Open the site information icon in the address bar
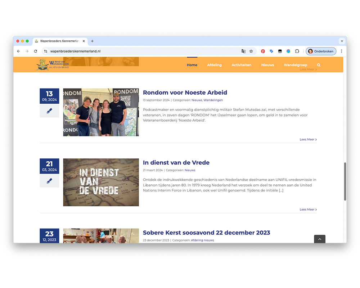 tap(45, 51)
